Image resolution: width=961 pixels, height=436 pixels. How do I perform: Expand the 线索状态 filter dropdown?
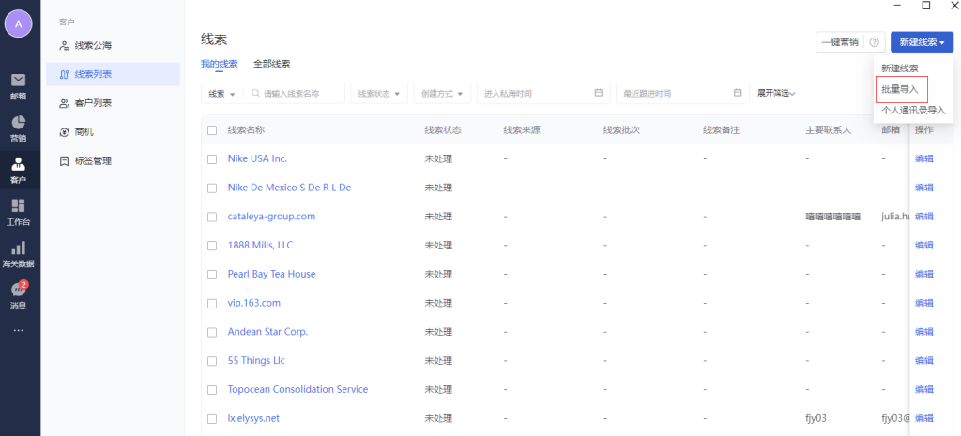[380, 94]
